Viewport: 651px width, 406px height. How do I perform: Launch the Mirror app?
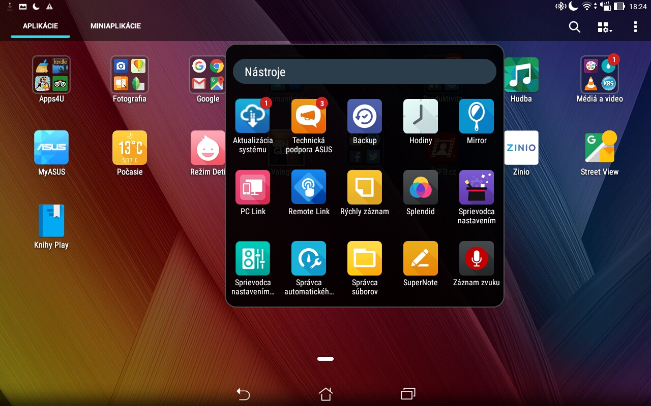tap(477, 116)
